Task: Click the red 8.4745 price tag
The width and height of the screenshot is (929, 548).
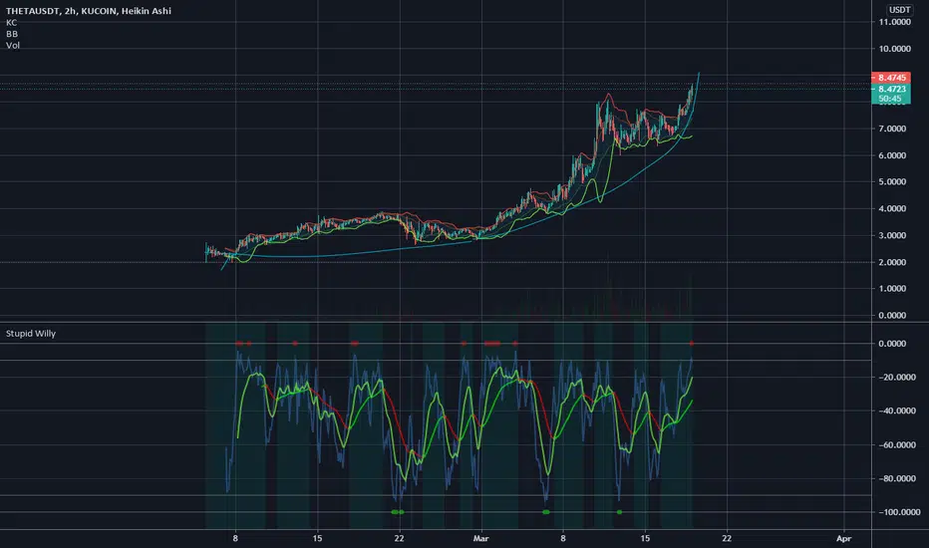Action: point(891,78)
